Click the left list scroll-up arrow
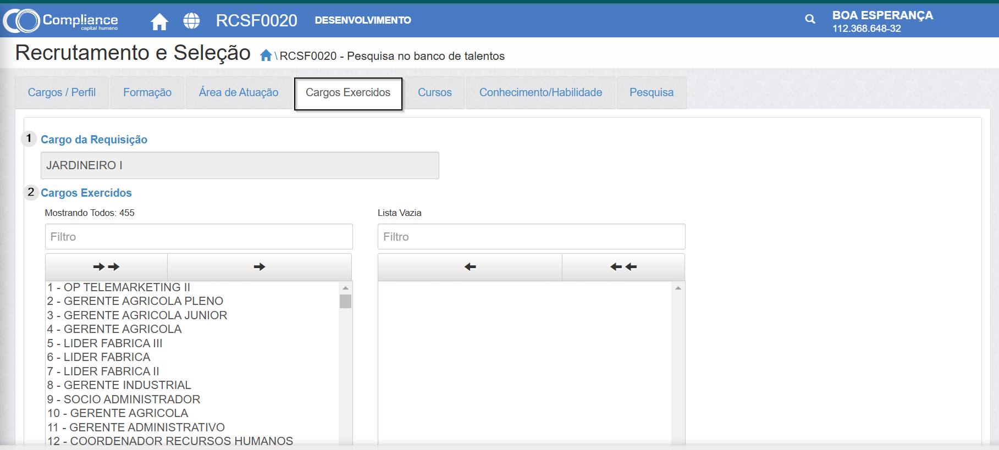 pyautogui.click(x=345, y=288)
